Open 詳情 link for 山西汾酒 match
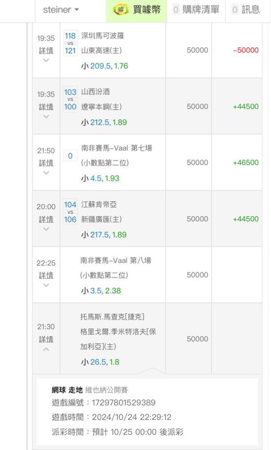 [46, 107]
